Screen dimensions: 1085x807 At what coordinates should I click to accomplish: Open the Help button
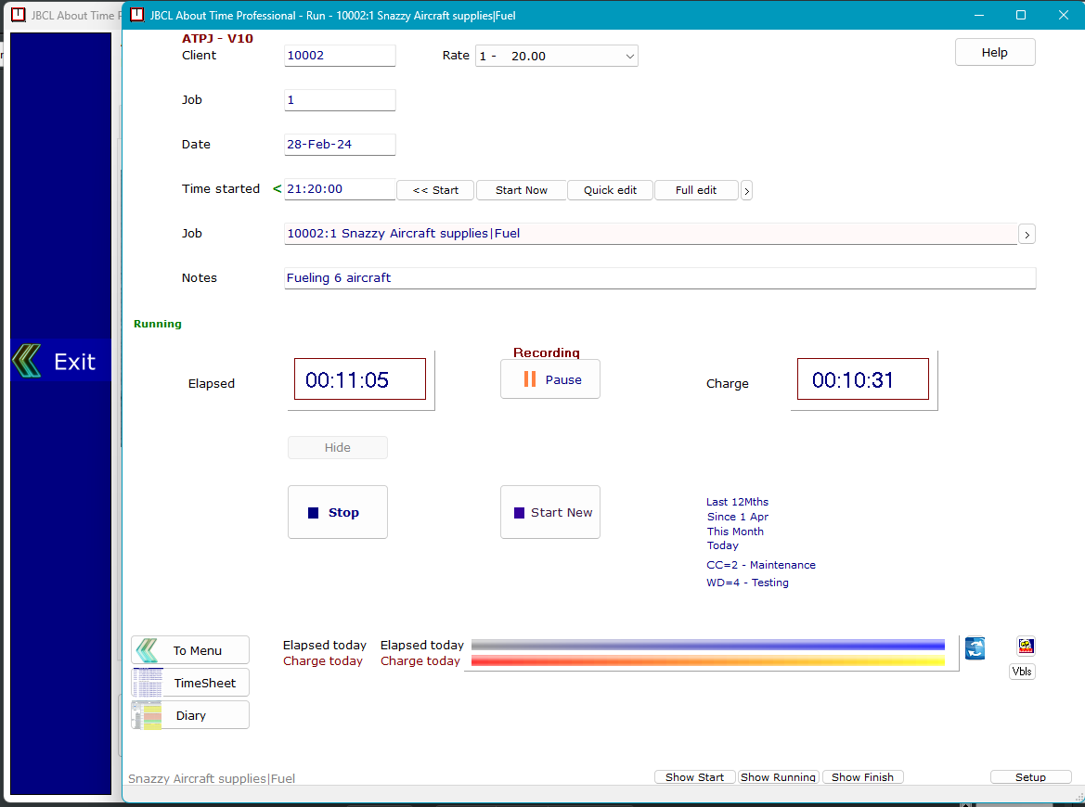[x=995, y=53]
